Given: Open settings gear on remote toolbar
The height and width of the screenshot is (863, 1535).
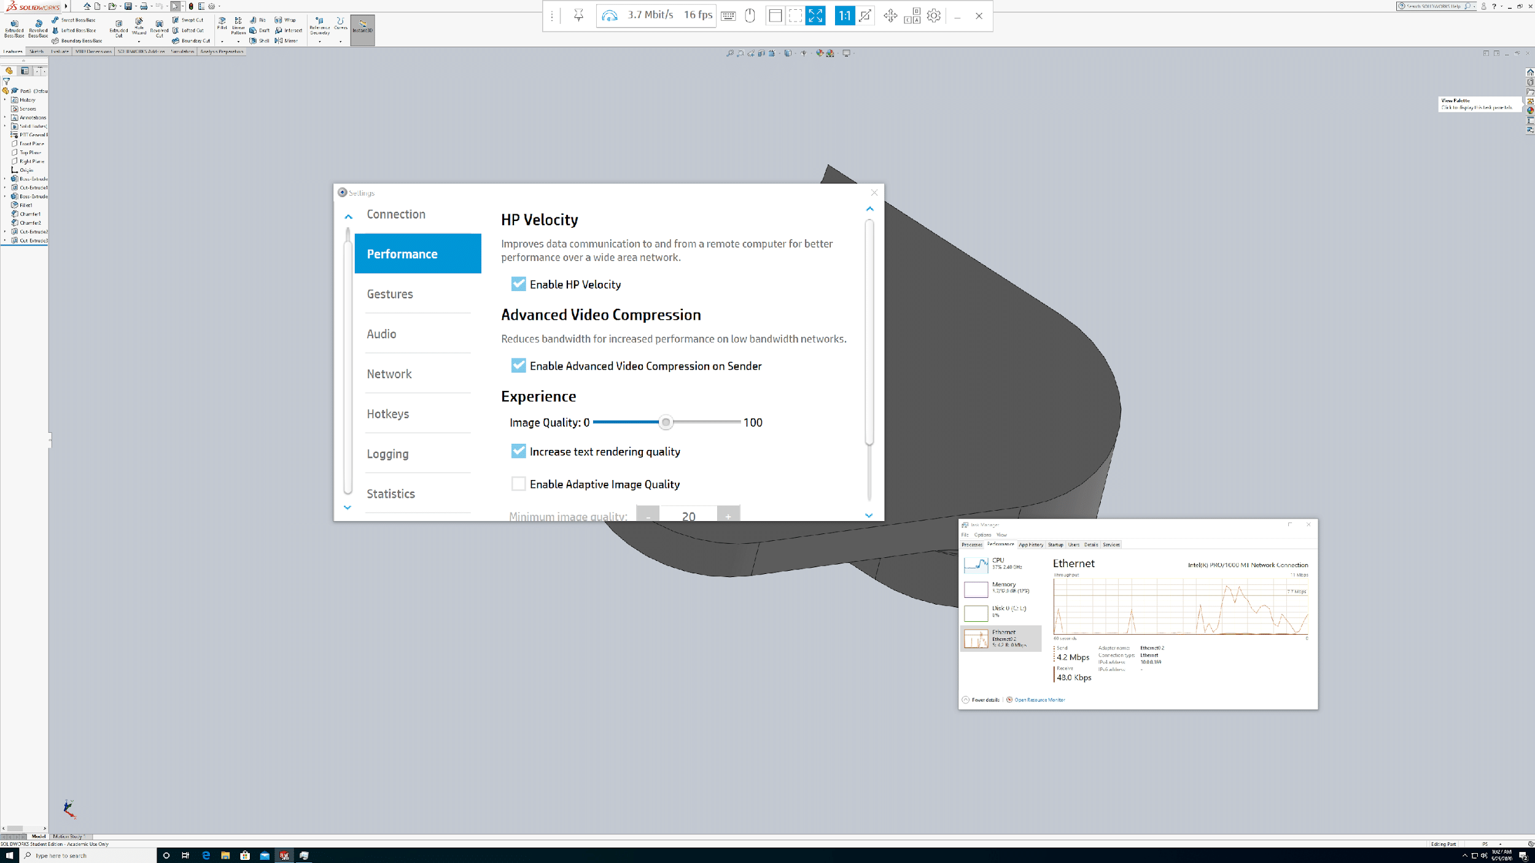Looking at the screenshot, I should coord(934,15).
